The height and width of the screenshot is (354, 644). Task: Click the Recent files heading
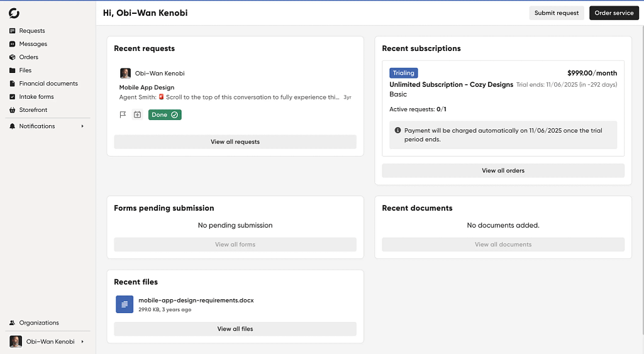point(136,282)
